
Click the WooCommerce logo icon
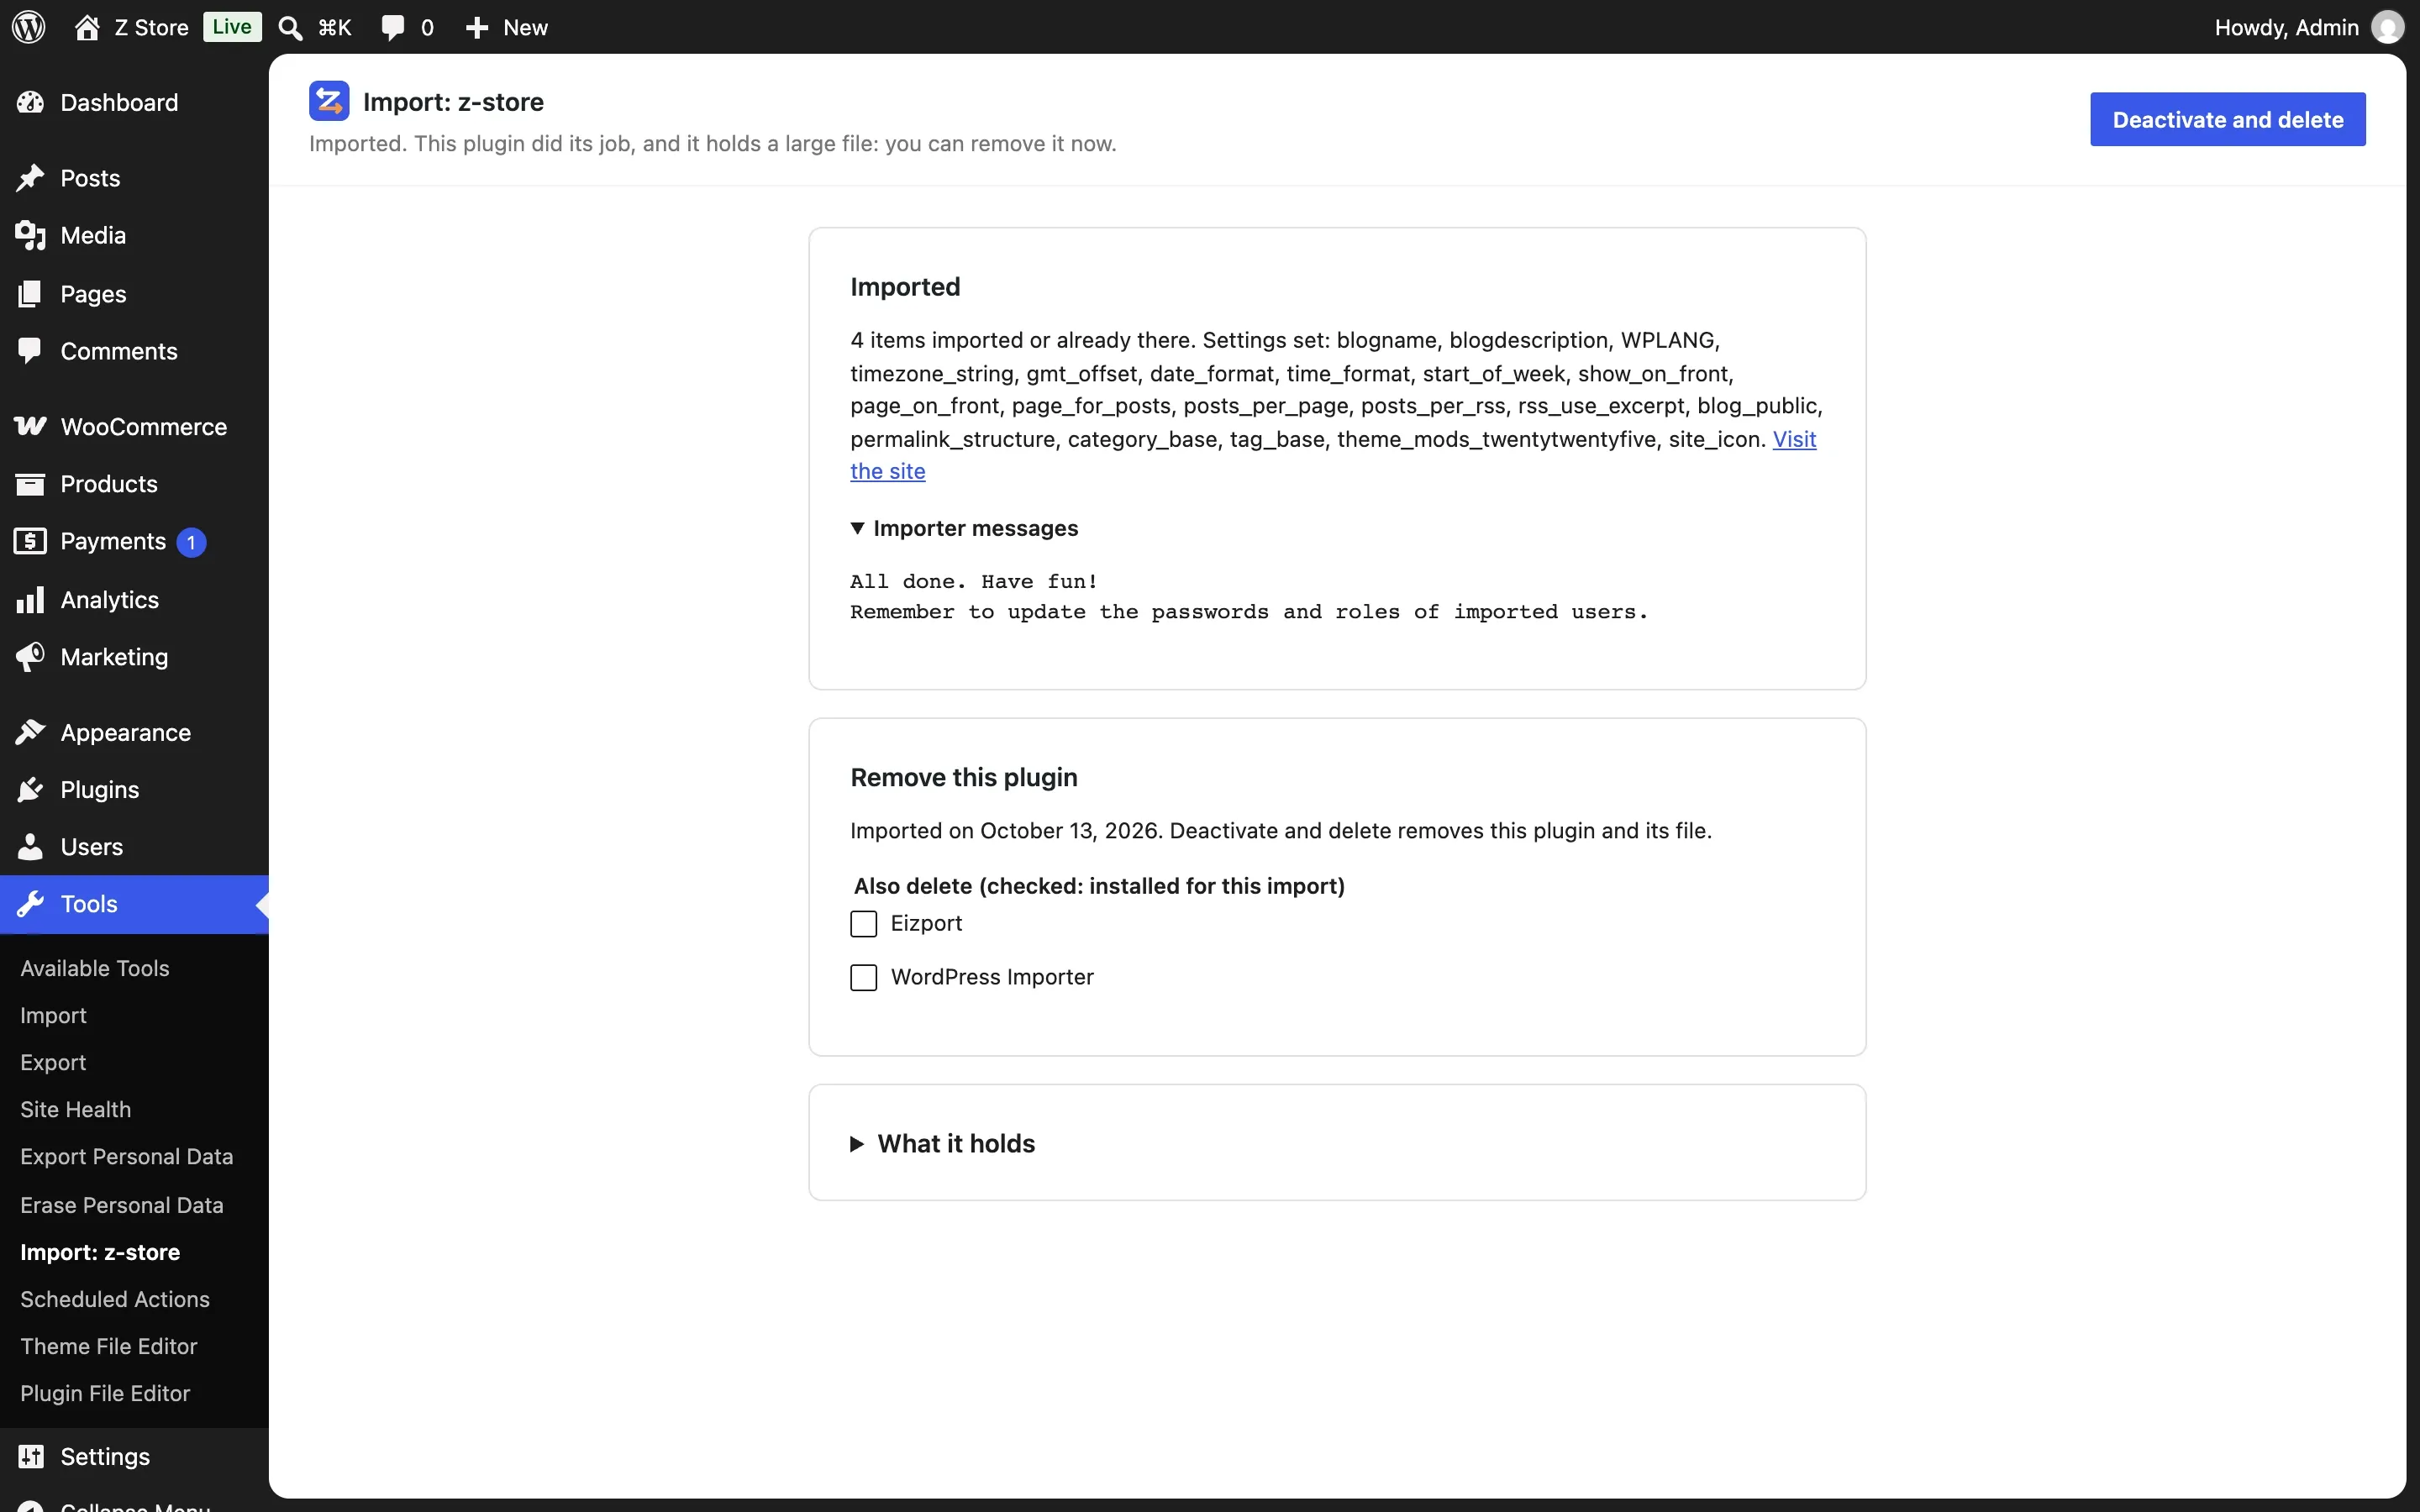point(30,426)
